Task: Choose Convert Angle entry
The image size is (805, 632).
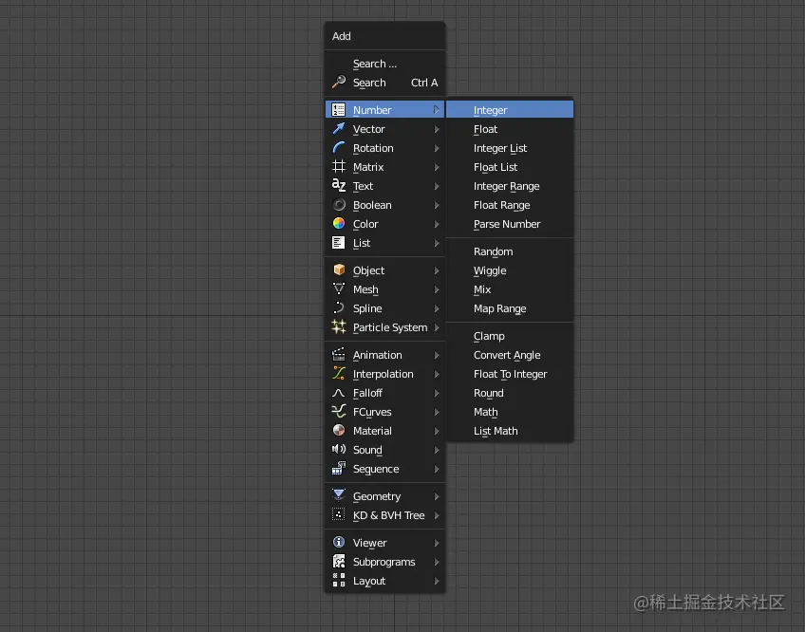Action: point(509,355)
